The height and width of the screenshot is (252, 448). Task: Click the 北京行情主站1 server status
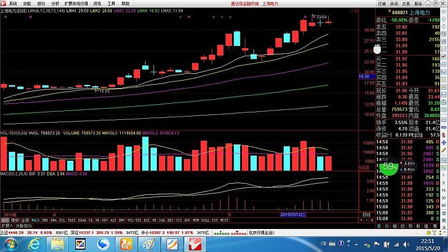[x=261, y=233]
